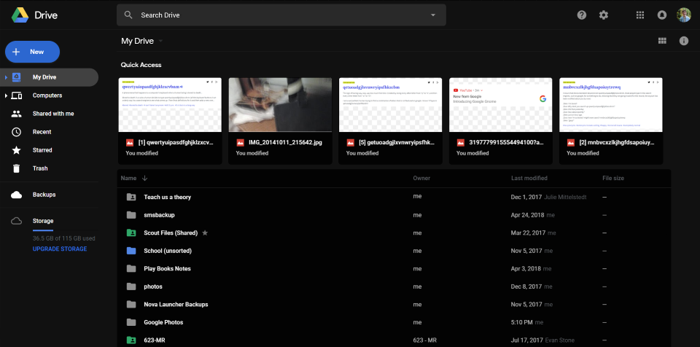Select the School (unsorted) folder name
The height and width of the screenshot is (347, 700).
pos(168,251)
